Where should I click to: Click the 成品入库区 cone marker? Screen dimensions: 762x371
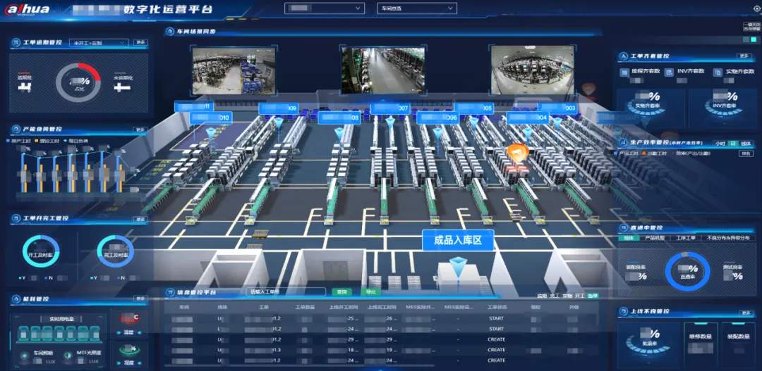[x=456, y=267]
